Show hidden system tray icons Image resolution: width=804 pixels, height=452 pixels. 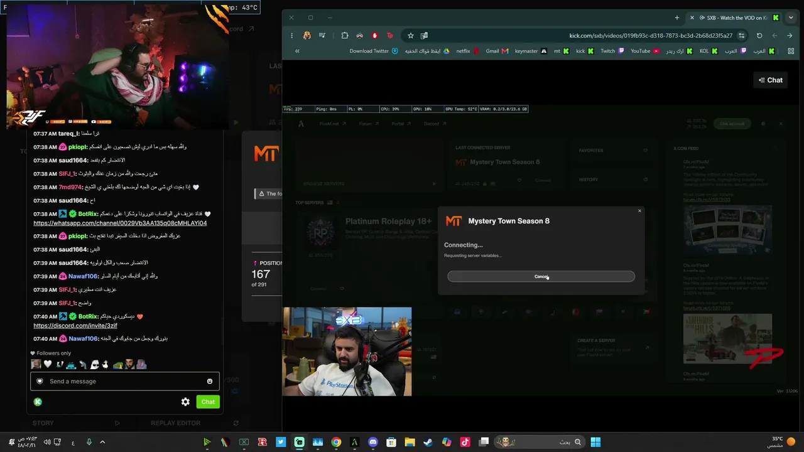102,442
